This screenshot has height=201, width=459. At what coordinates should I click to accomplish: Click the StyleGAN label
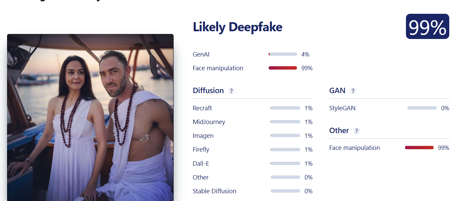[342, 108]
